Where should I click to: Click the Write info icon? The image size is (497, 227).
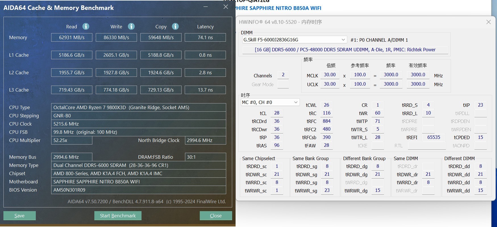(131, 26)
